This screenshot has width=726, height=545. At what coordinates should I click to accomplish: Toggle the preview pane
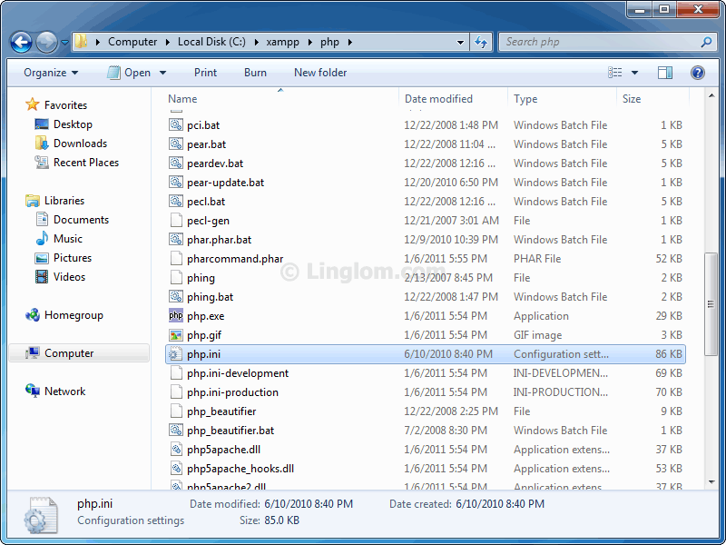(665, 73)
